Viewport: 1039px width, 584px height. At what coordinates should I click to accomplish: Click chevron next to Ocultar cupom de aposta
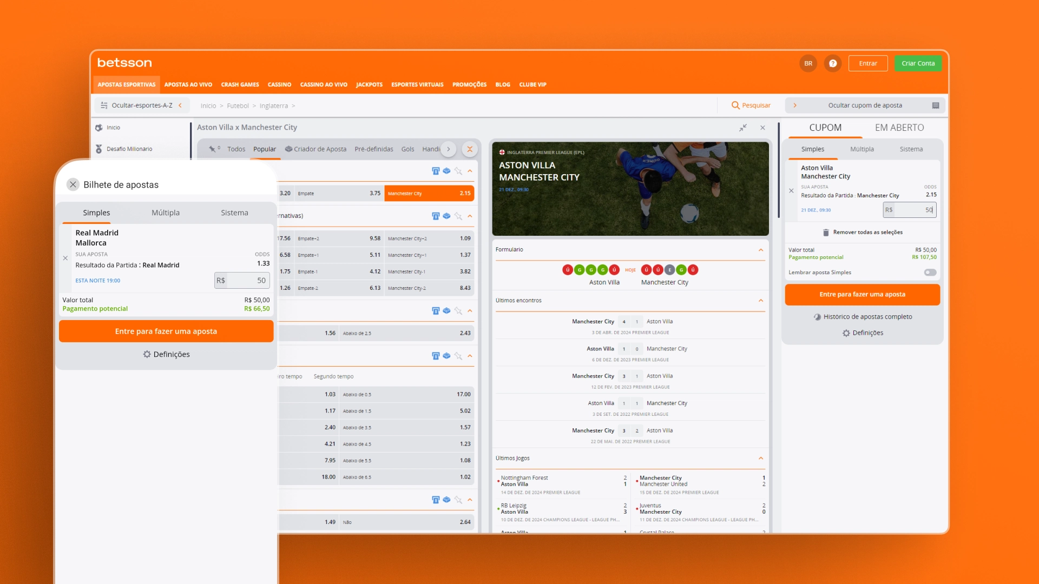pyautogui.click(x=795, y=105)
